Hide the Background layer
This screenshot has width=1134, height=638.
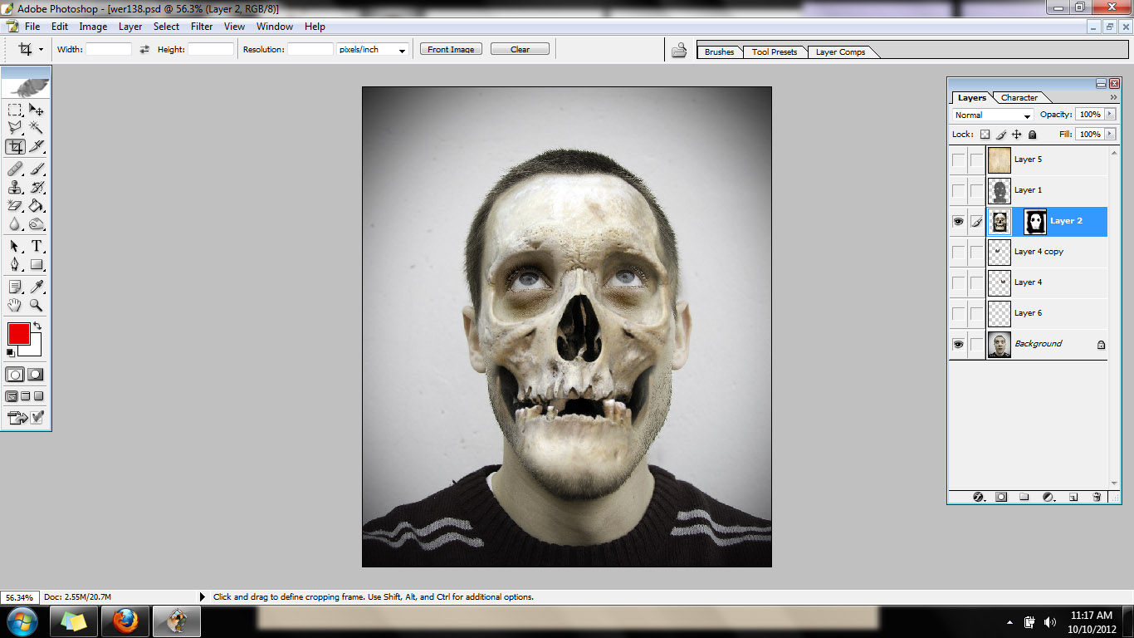[x=959, y=344]
